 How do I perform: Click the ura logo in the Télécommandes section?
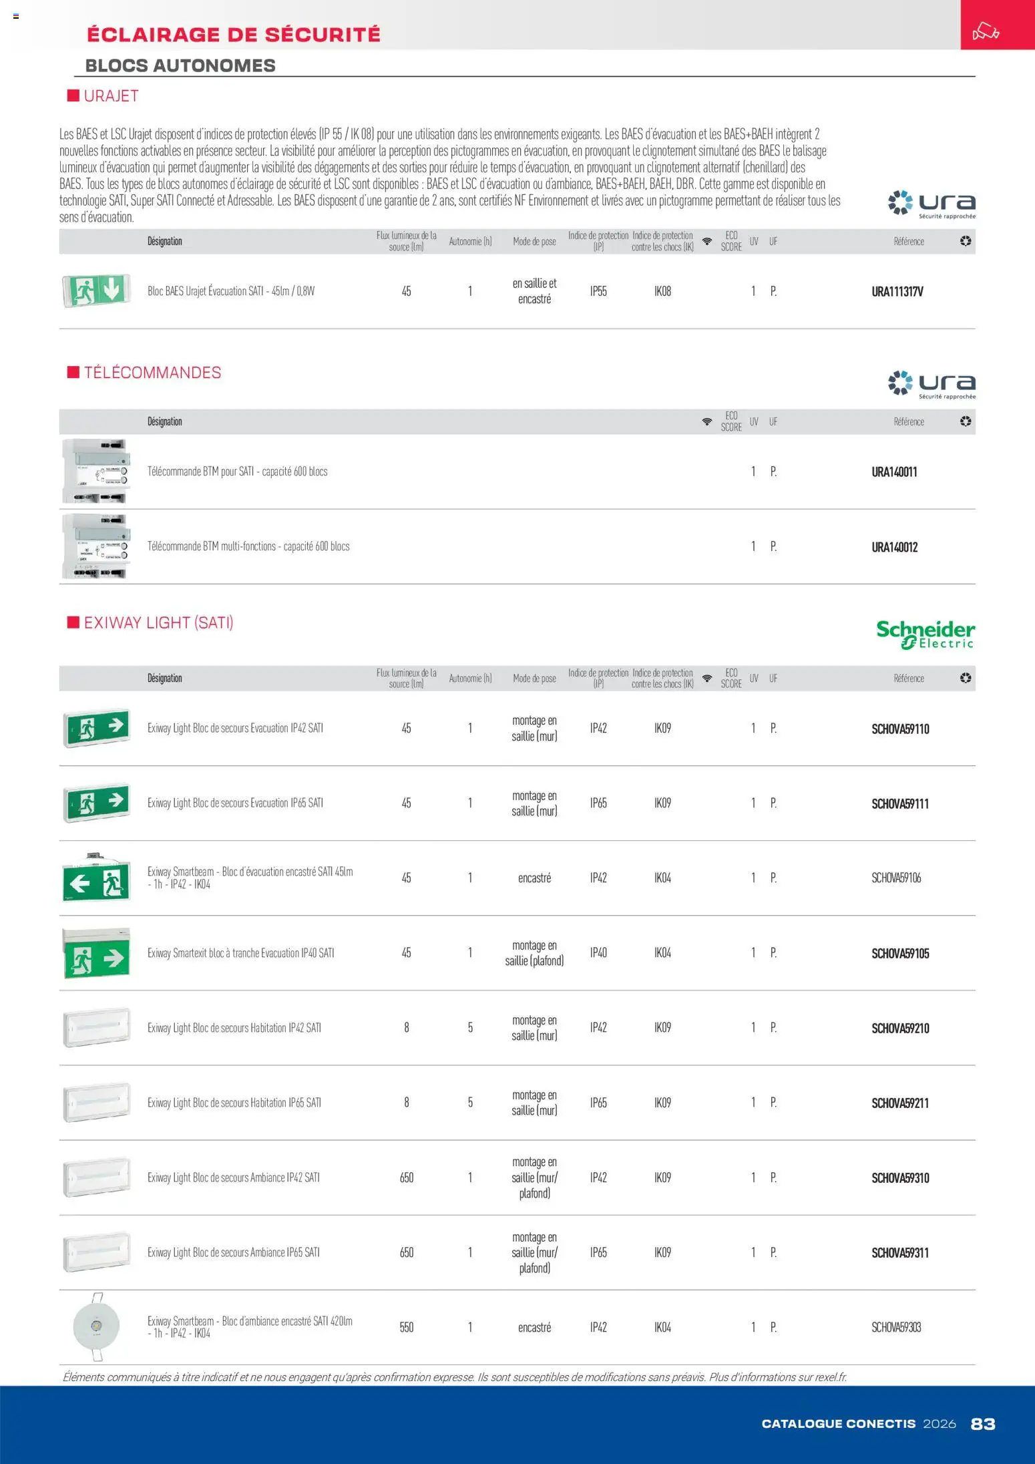click(931, 384)
